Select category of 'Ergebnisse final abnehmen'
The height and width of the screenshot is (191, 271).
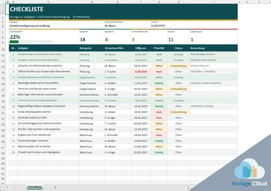click(86, 135)
